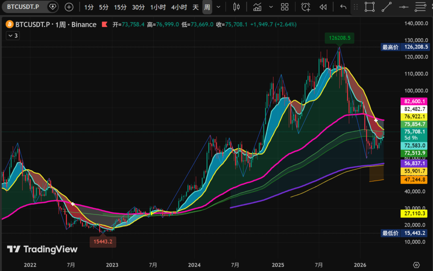Open chart settings via bottom-right gear icon
433x271 pixels.
point(416,265)
